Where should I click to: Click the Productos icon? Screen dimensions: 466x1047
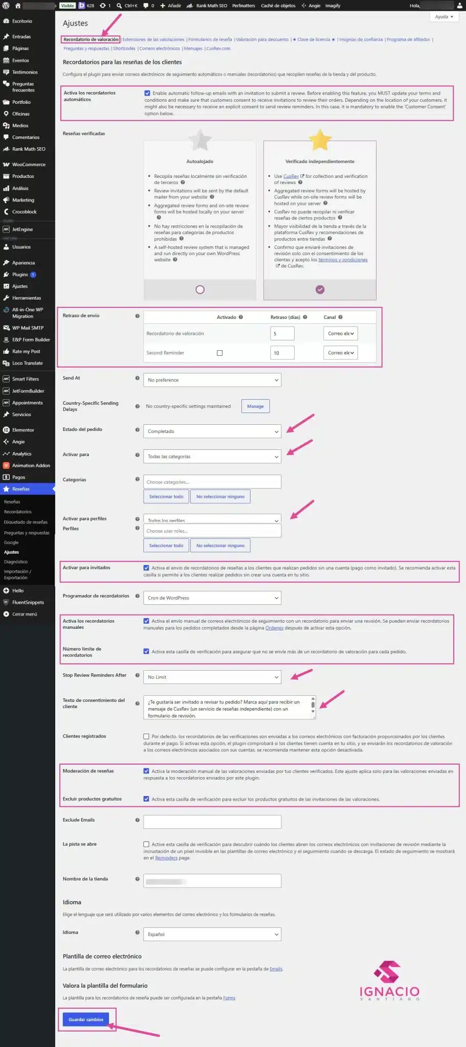pos(6,176)
